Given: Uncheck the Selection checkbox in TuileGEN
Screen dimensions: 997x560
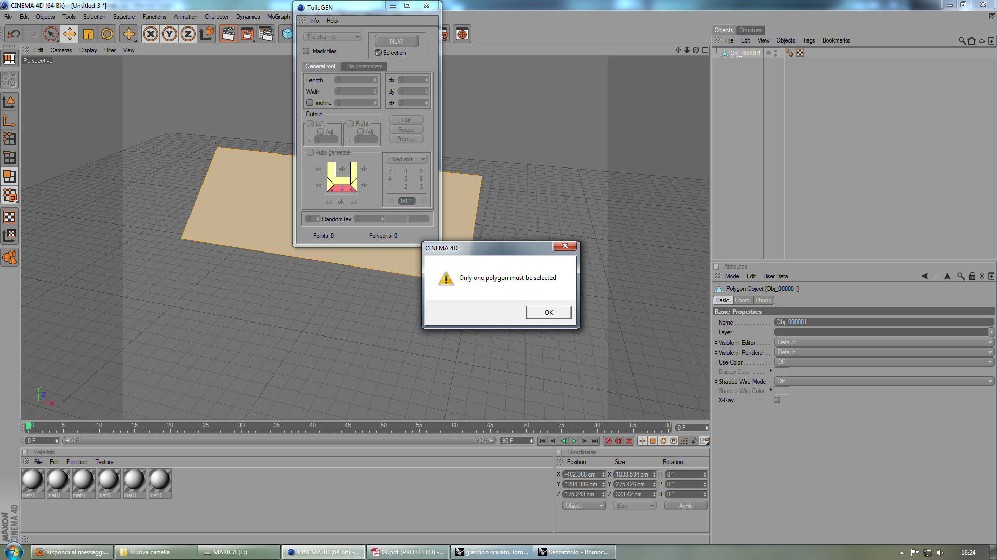Looking at the screenshot, I should pos(379,53).
